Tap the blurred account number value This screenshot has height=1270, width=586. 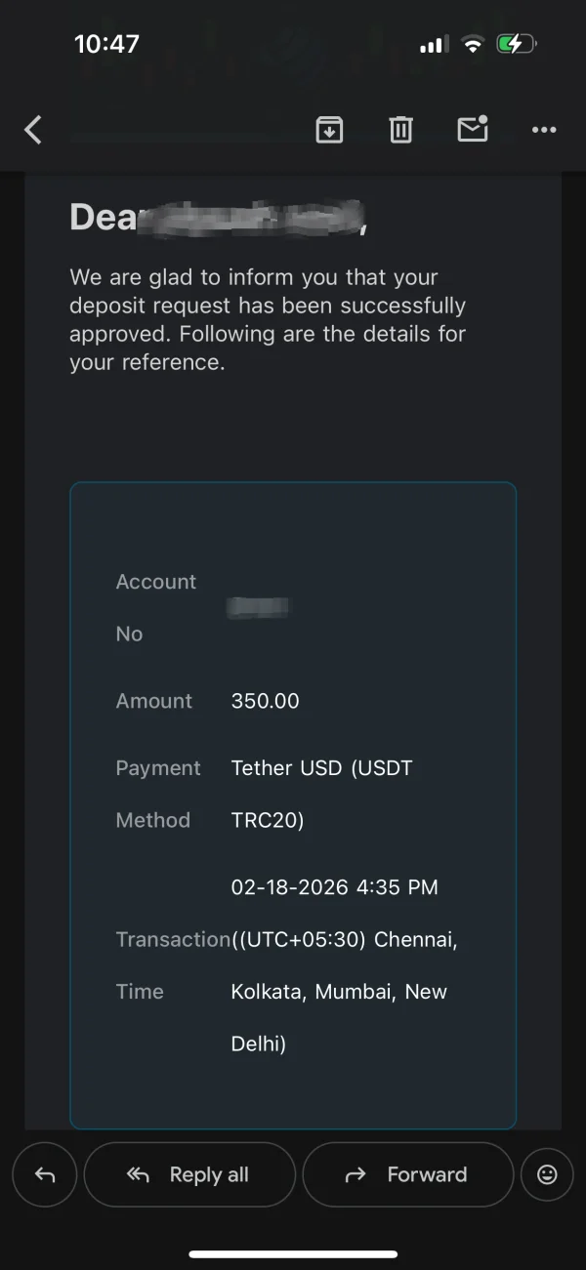[x=259, y=607]
